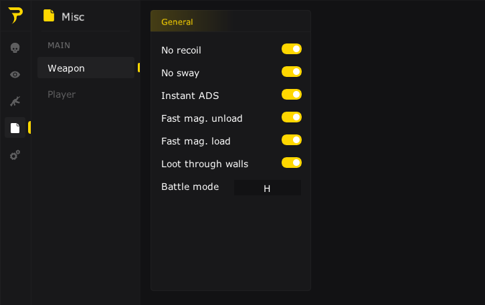Open the skull icon section in sidebar
Image resolution: width=485 pixels, height=305 pixels.
(x=15, y=47)
